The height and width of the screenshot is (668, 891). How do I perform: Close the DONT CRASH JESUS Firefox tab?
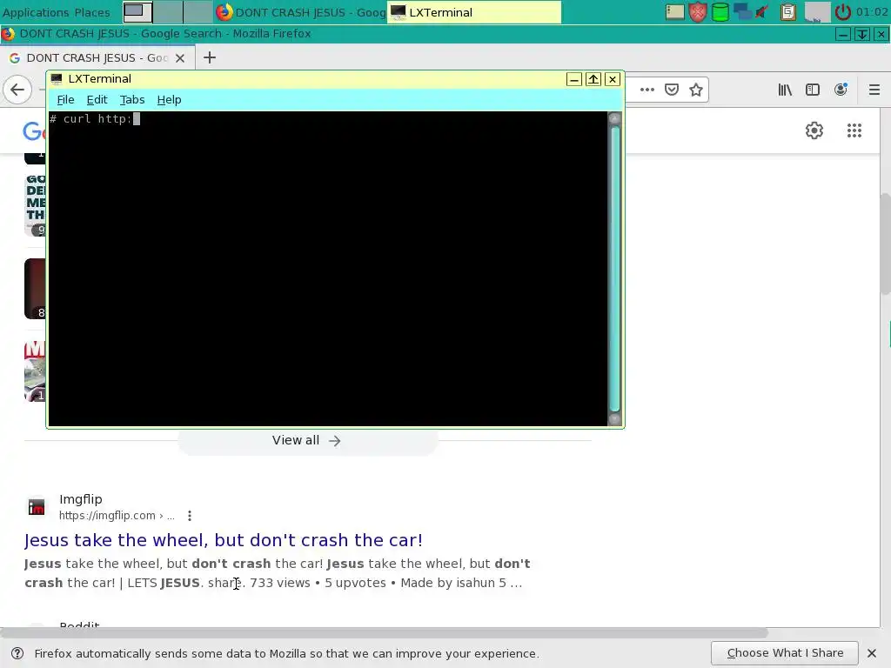(x=179, y=58)
